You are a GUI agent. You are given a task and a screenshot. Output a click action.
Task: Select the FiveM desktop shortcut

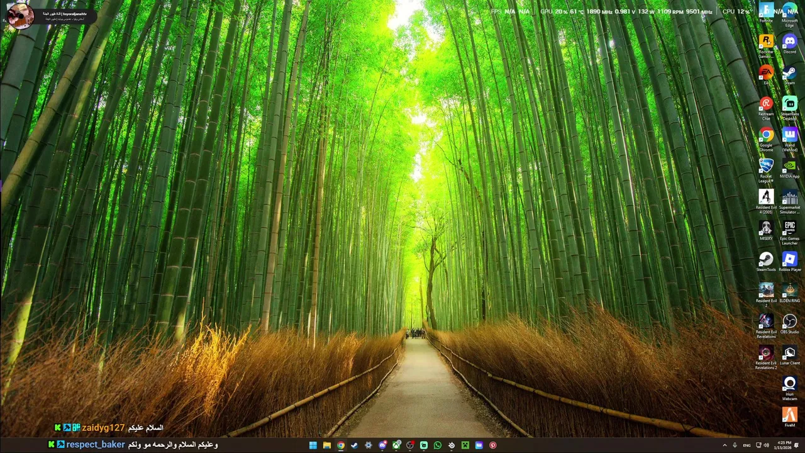(x=789, y=417)
